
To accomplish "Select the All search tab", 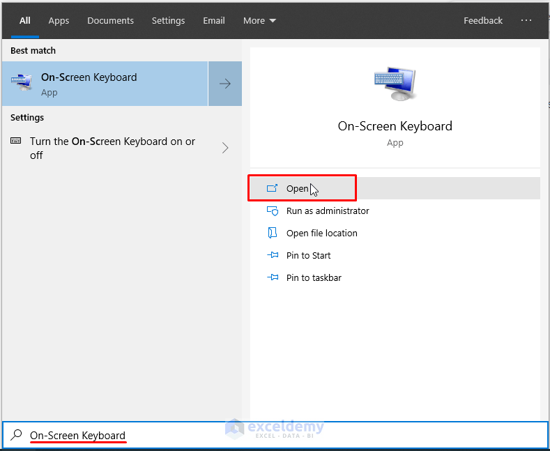I will tap(24, 21).
